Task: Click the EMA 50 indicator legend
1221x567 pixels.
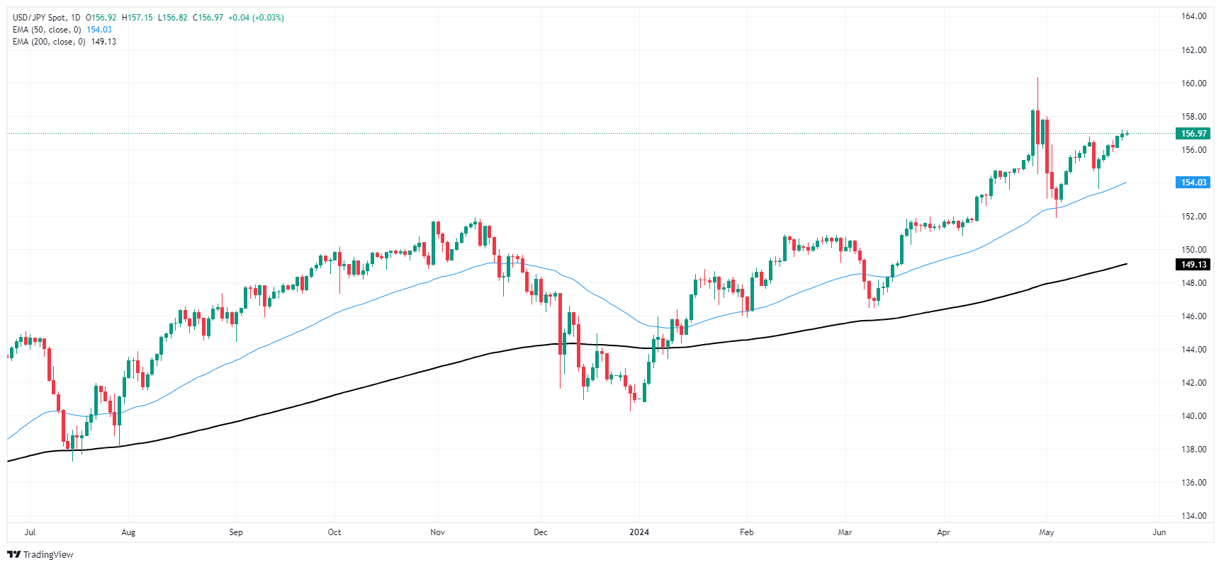Action: [47, 30]
